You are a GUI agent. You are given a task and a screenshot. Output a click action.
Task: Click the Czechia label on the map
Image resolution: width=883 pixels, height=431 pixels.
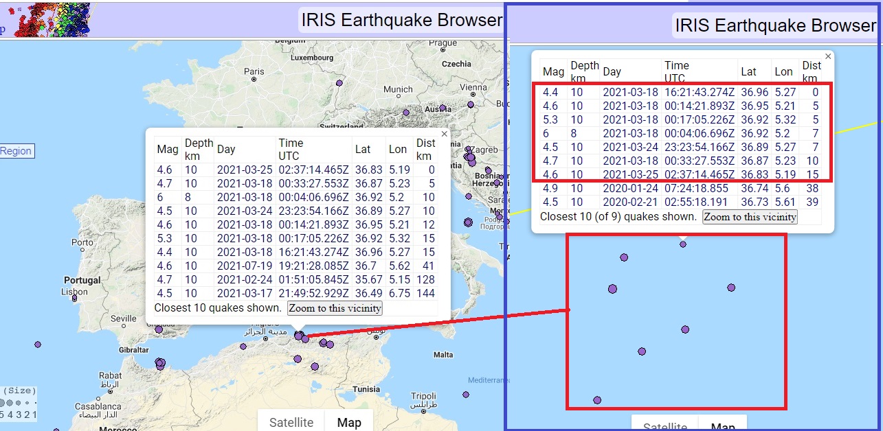tap(457, 64)
